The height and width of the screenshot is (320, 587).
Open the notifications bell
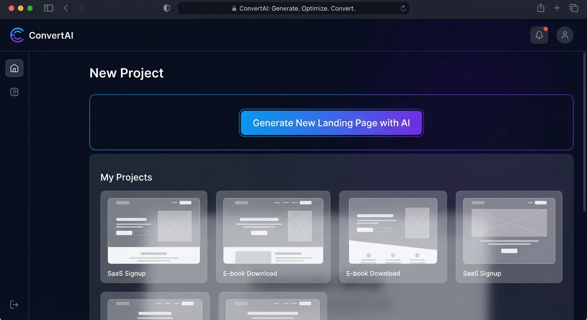point(539,35)
